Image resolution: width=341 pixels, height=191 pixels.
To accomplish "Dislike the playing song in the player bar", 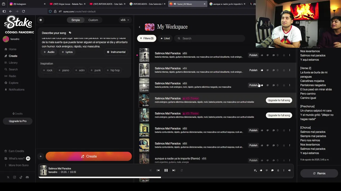I will 267,170.
